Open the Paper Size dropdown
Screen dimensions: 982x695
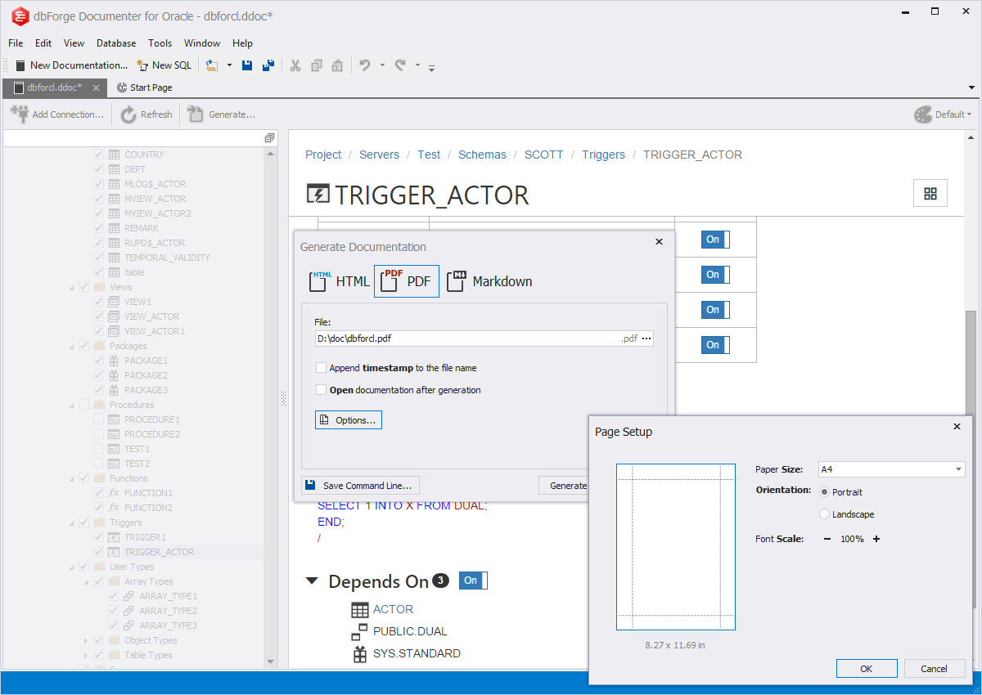coord(958,469)
